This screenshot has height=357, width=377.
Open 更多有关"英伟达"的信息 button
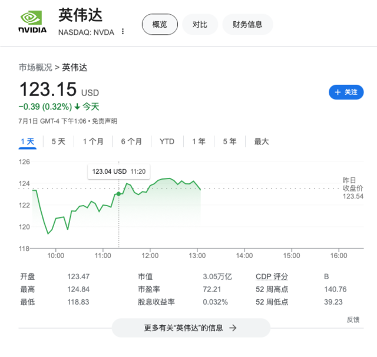click(x=191, y=328)
